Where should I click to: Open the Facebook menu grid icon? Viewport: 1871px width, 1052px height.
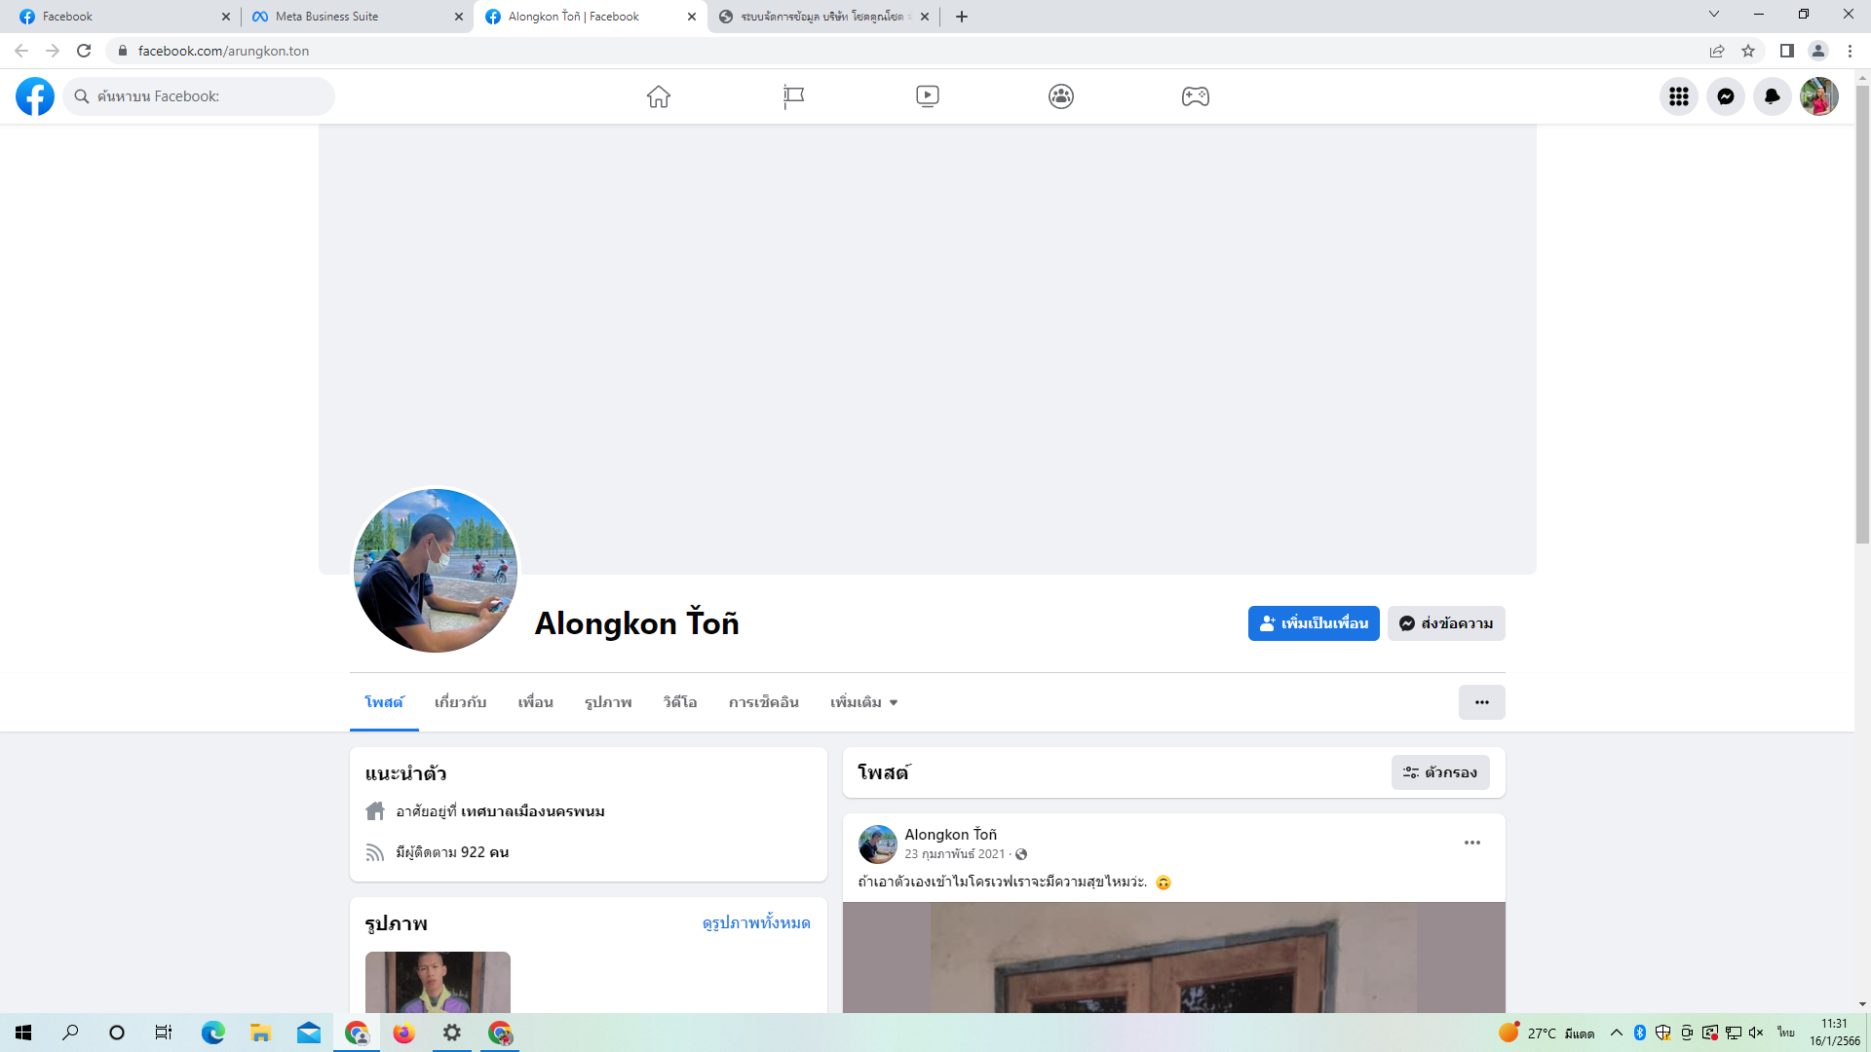click(1678, 96)
